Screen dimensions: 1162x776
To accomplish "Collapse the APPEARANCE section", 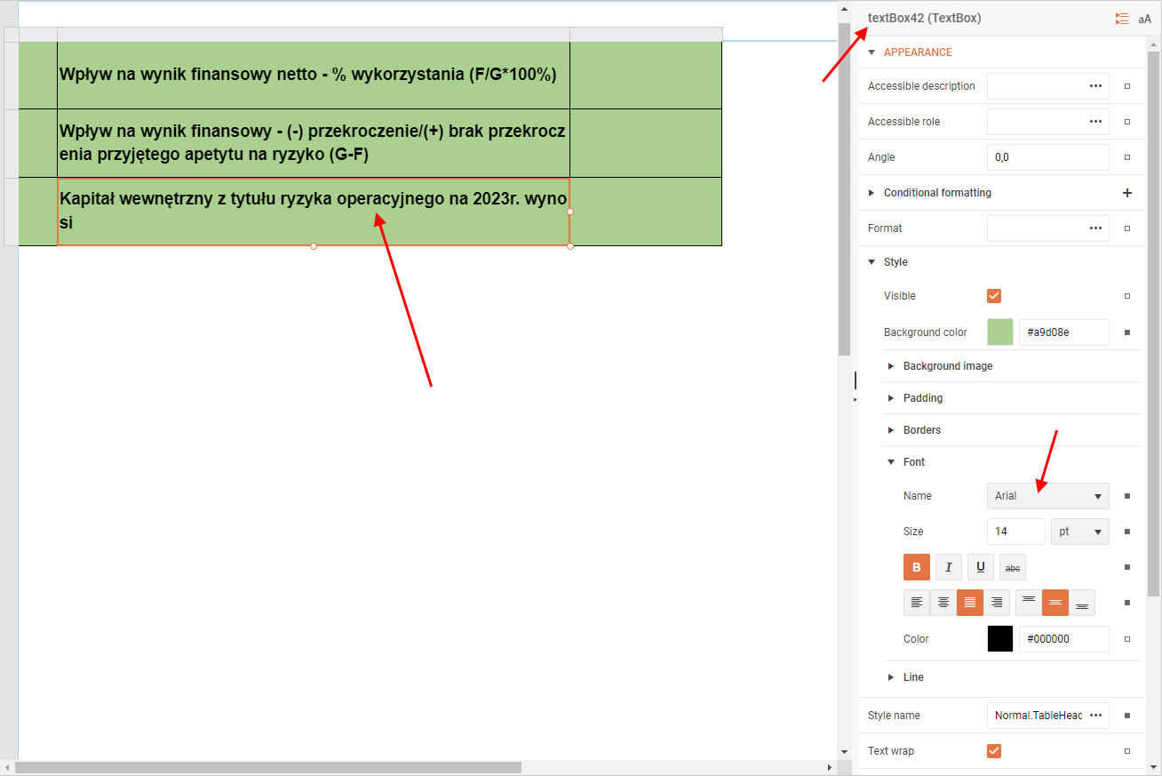I will (871, 52).
